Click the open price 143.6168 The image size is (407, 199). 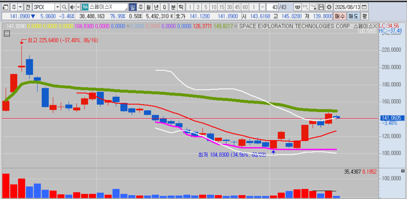(260, 16)
